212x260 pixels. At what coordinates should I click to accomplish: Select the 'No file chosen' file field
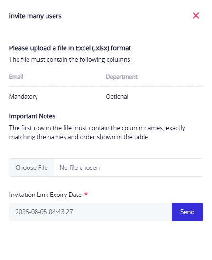click(106, 167)
